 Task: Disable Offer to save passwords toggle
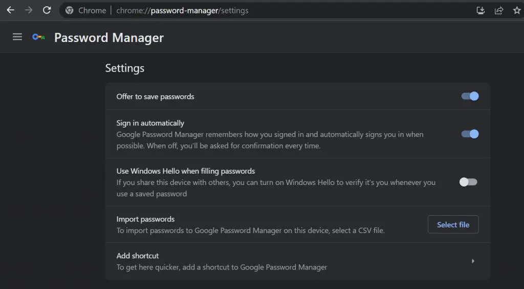click(470, 96)
